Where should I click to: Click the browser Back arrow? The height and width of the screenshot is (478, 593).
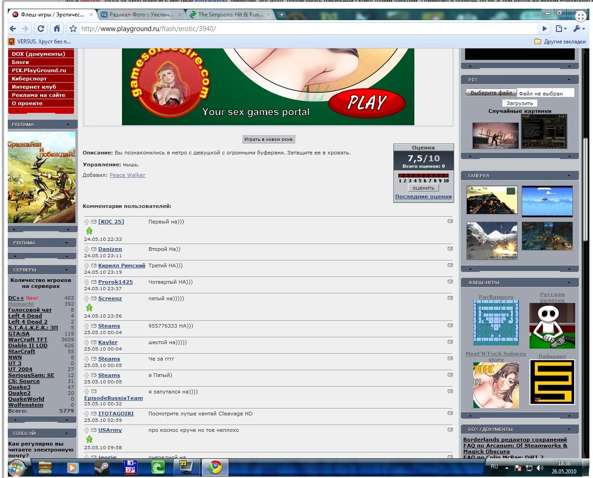point(13,29)
